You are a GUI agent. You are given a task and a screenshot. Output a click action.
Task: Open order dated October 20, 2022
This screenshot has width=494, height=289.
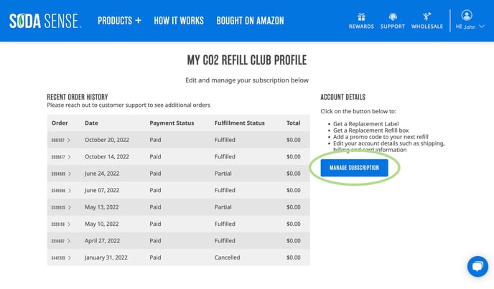(61, 140)
